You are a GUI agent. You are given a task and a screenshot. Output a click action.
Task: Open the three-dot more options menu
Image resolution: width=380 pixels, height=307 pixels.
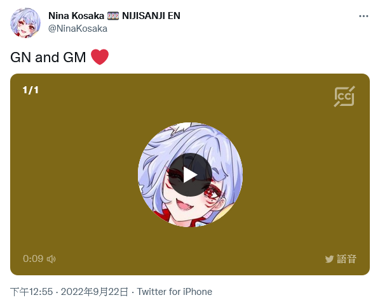tap(363, 16)
